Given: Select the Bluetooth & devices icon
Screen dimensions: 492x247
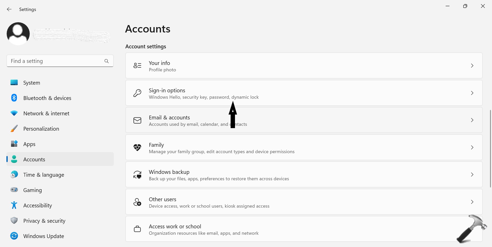Looking at the screenshot, I should coord(14,98).
